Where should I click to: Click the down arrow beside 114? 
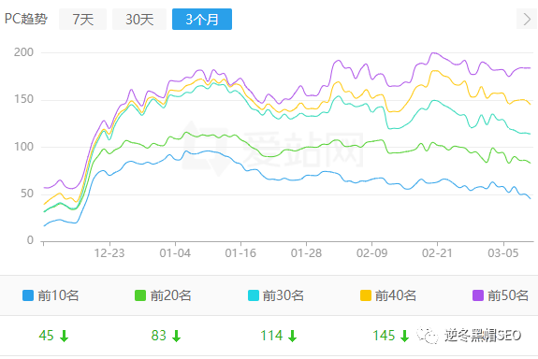point(292,336)
